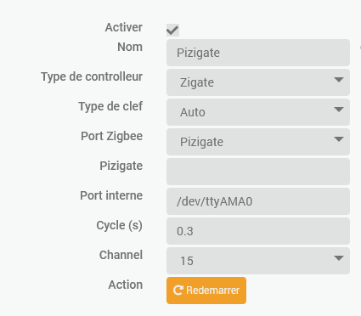This screenshot has height=316, width=361.
Task: Select the Channel value 15 combo box
Action: pyautogui.click(x=258, y=261)
